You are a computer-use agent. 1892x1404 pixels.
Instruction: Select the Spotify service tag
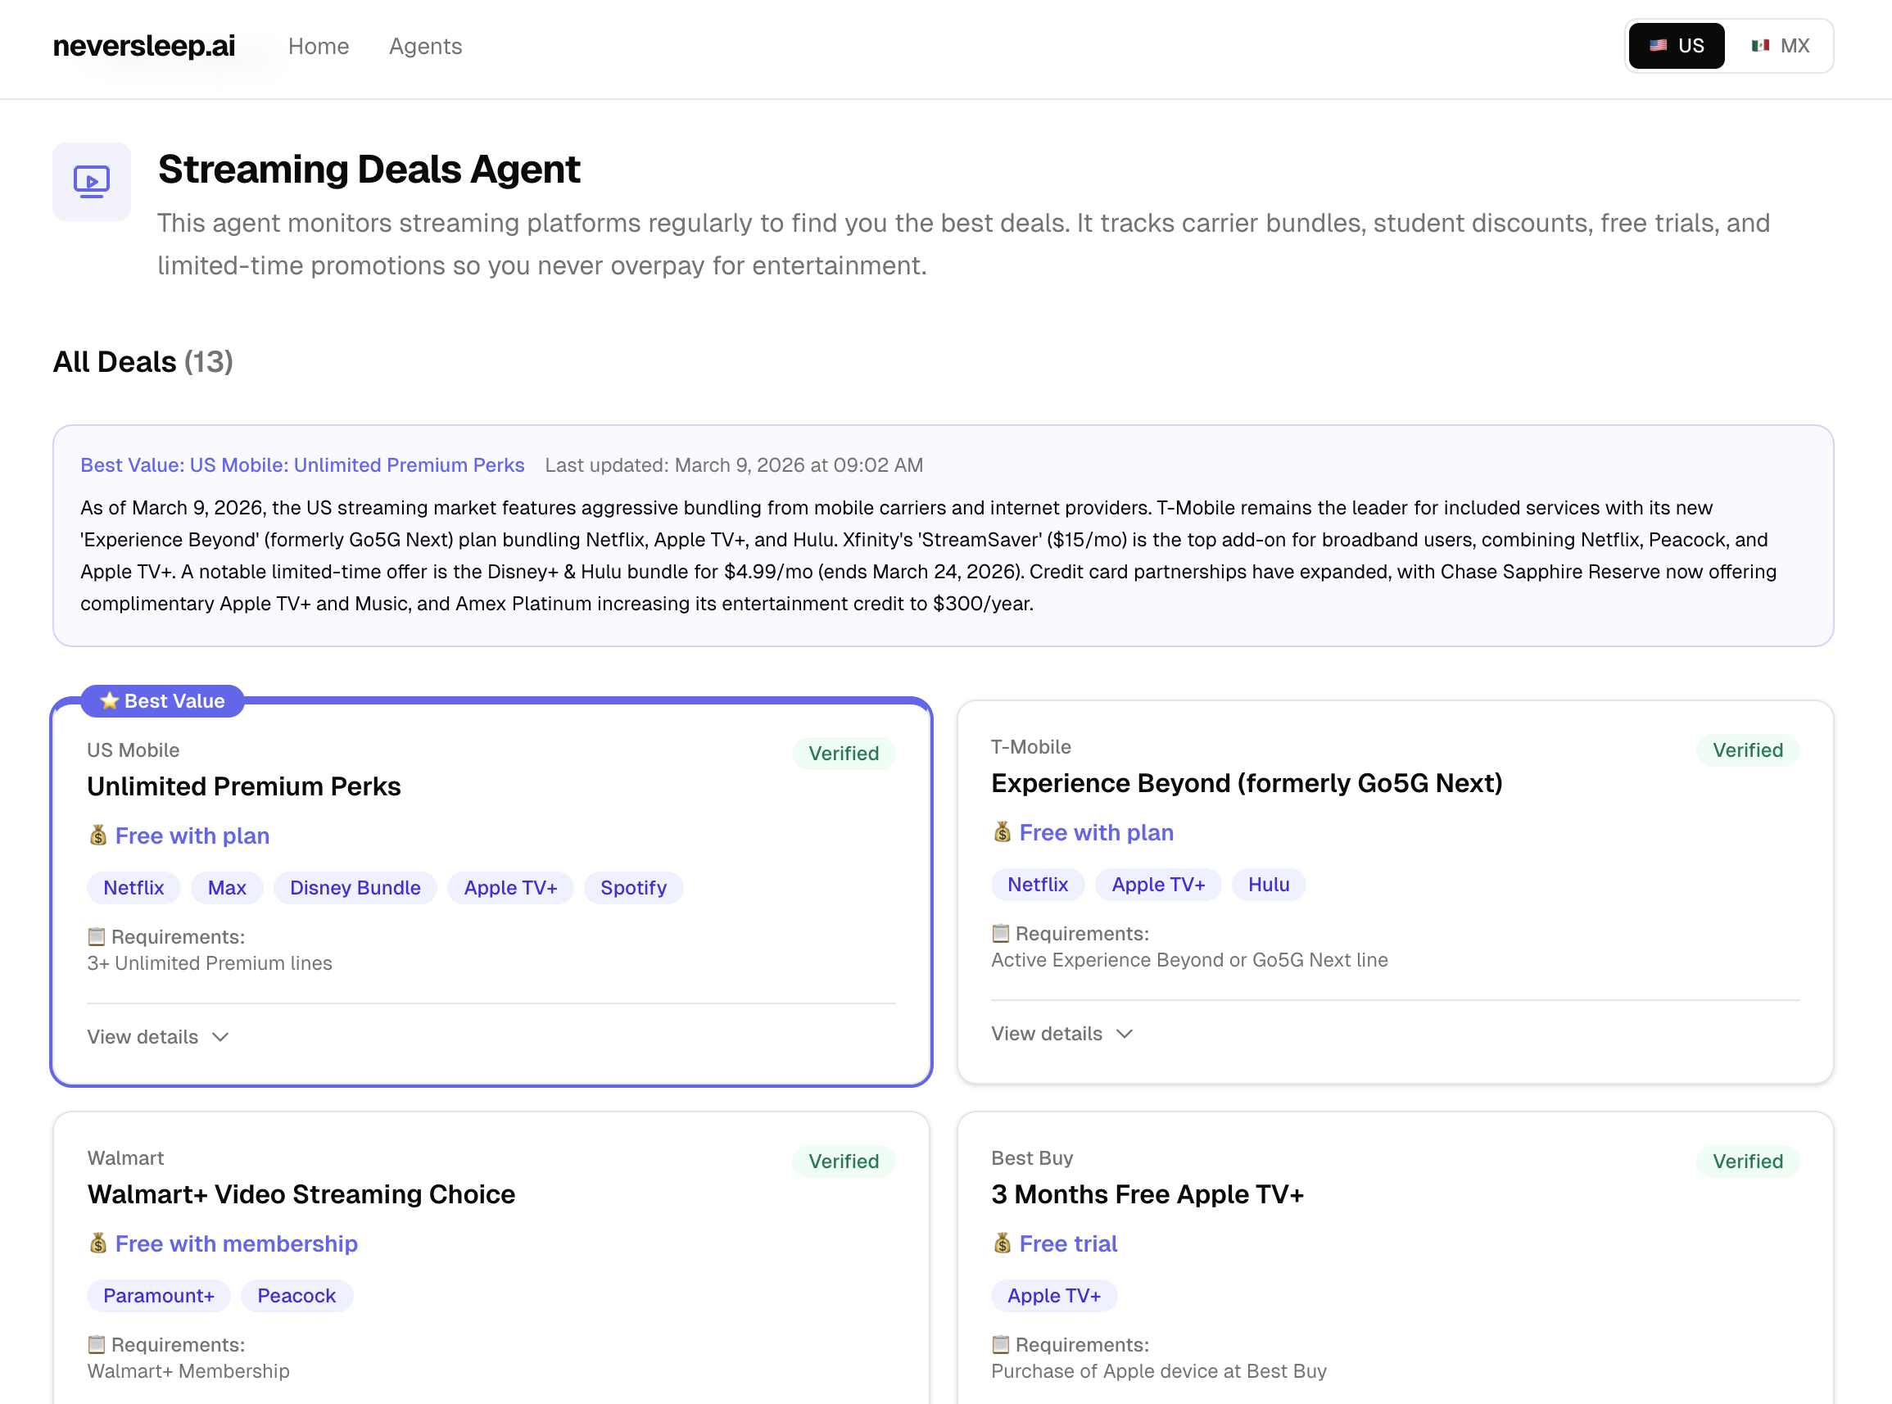pyautogui.click(x=633, y=887)
